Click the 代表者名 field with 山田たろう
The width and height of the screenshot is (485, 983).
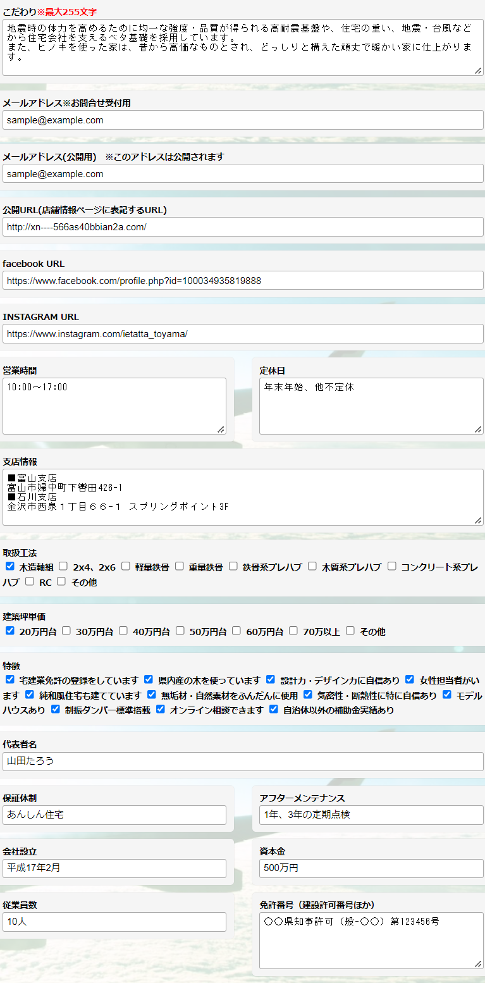243,762
